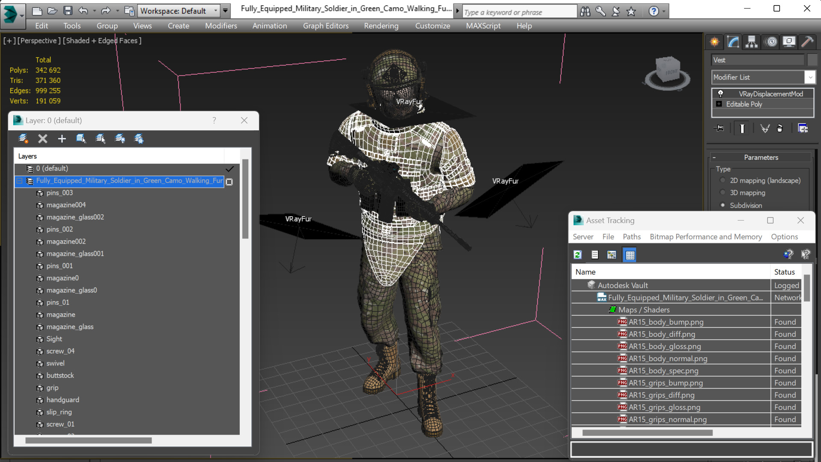Screen dimensions: 821x462
Task: Refresh the Asset Tracking list
Action: pos(577,255)
